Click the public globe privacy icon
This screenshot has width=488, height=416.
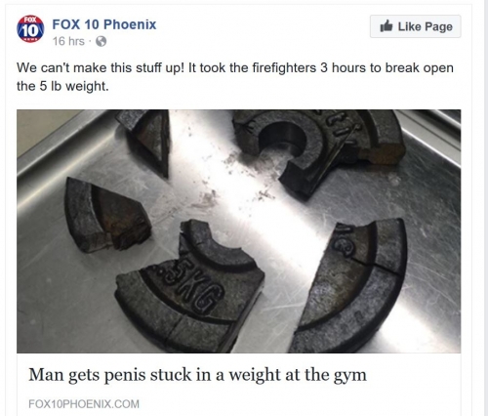pos(102,41)
